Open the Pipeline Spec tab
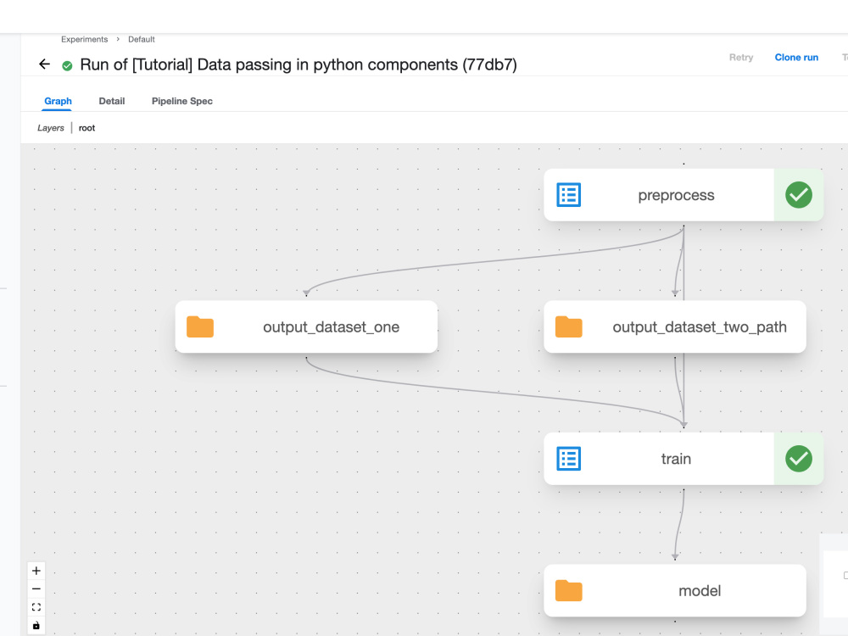The width and height of the screenshot is (848, 636). click(x=181, y=100)
